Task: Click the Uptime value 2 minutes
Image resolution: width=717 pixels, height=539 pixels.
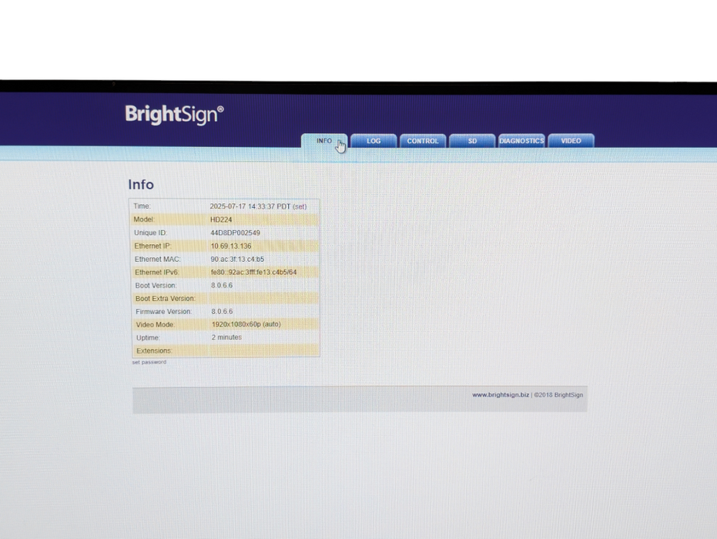Action: point(226,337)
